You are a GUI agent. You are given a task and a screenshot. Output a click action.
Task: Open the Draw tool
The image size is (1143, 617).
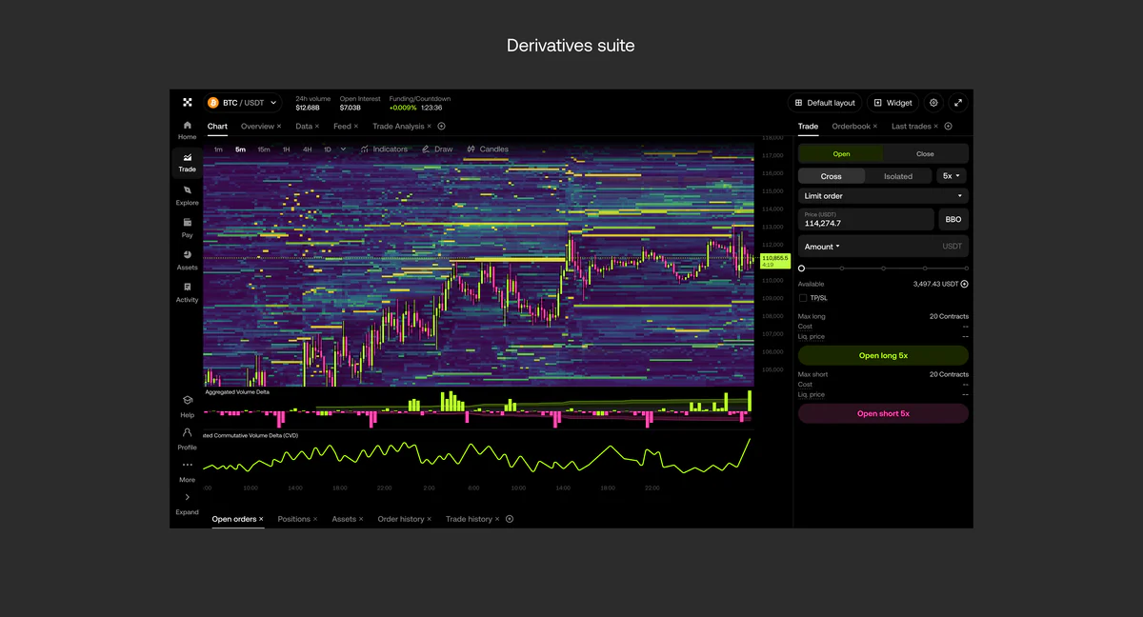tap(437, 149)
